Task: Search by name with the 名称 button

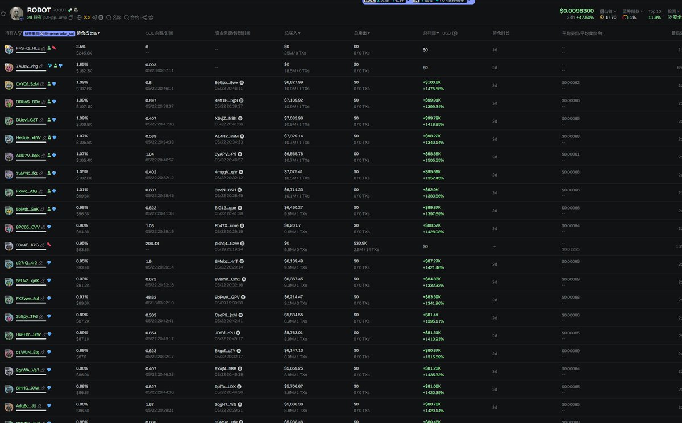Action: (x=114, y=18)
